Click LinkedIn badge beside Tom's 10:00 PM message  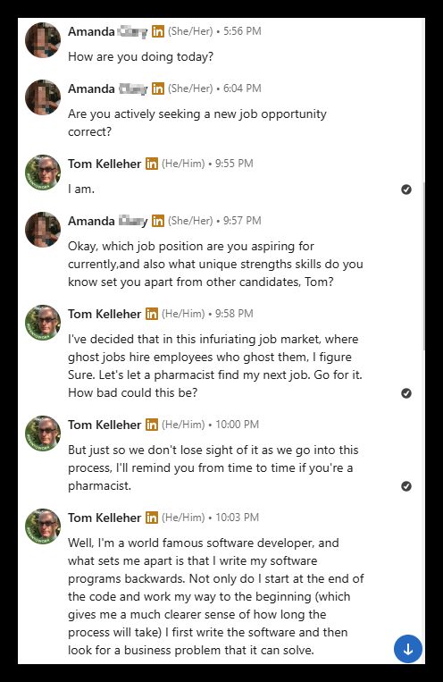point(151,425)
